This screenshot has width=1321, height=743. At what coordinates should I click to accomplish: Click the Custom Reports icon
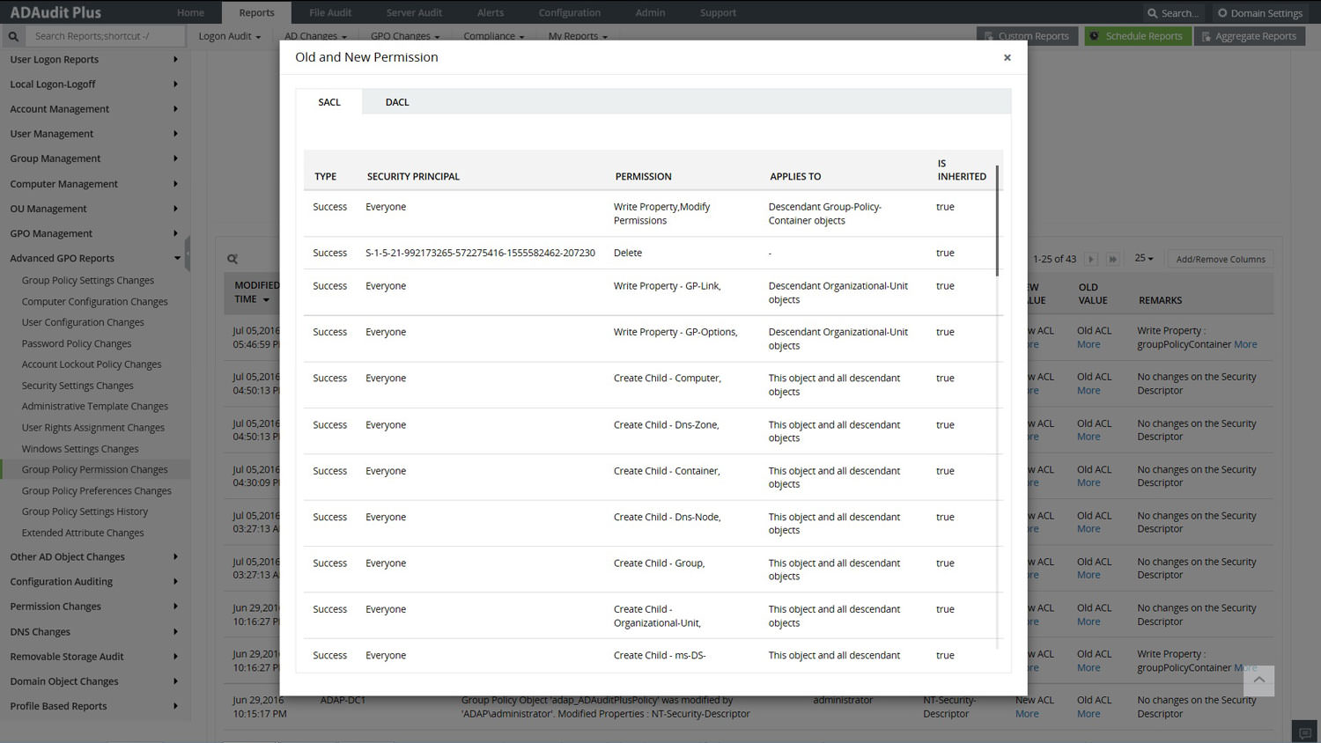(x=987, y=36)
